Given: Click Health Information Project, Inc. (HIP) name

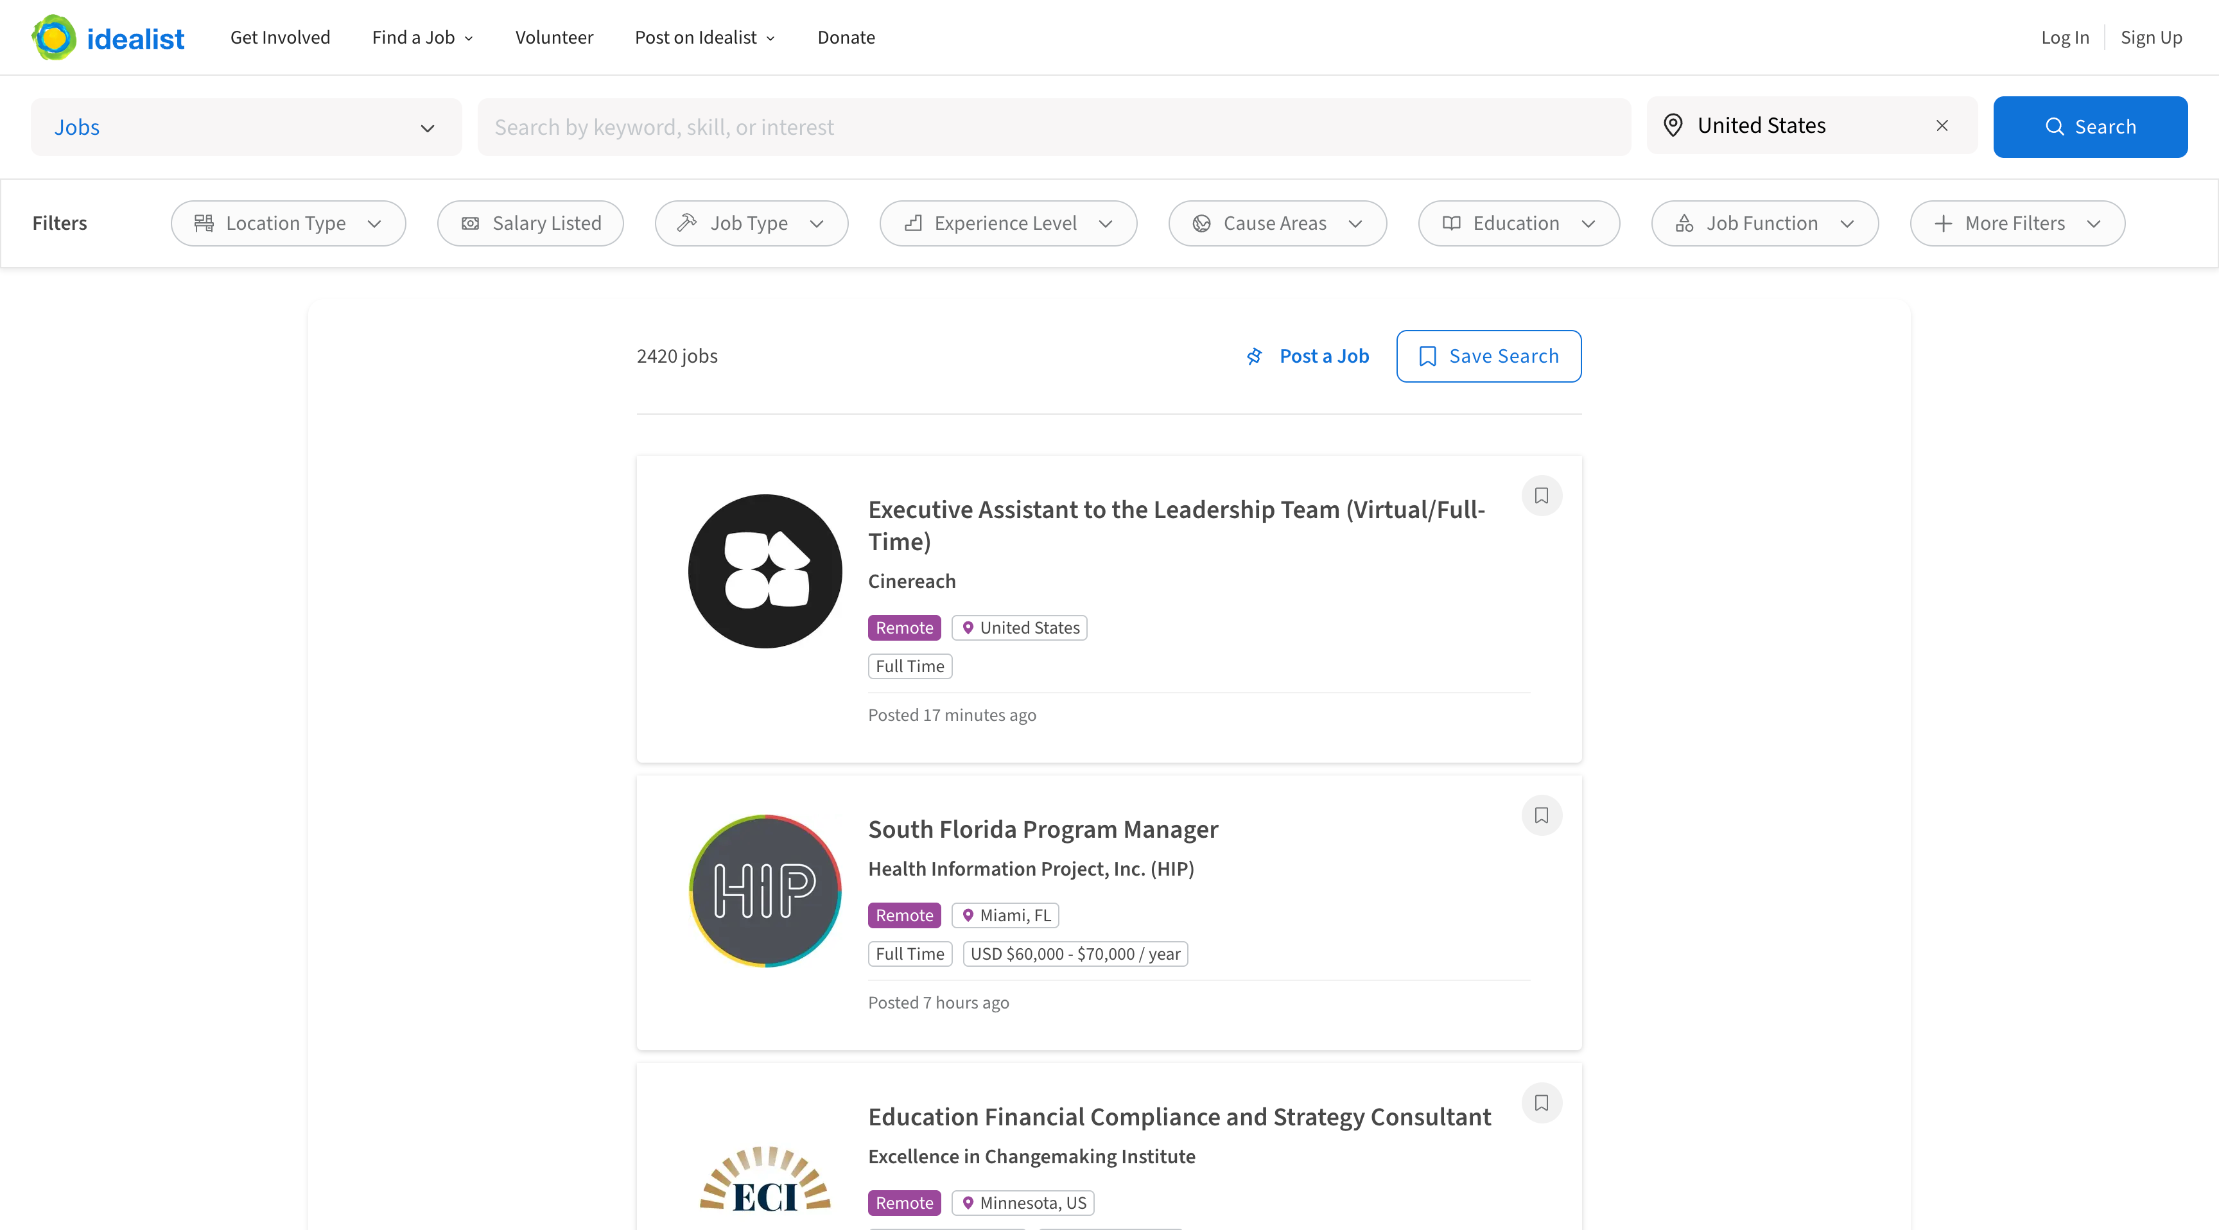Looking at the screenshot, I should (x=1031, y=869).
